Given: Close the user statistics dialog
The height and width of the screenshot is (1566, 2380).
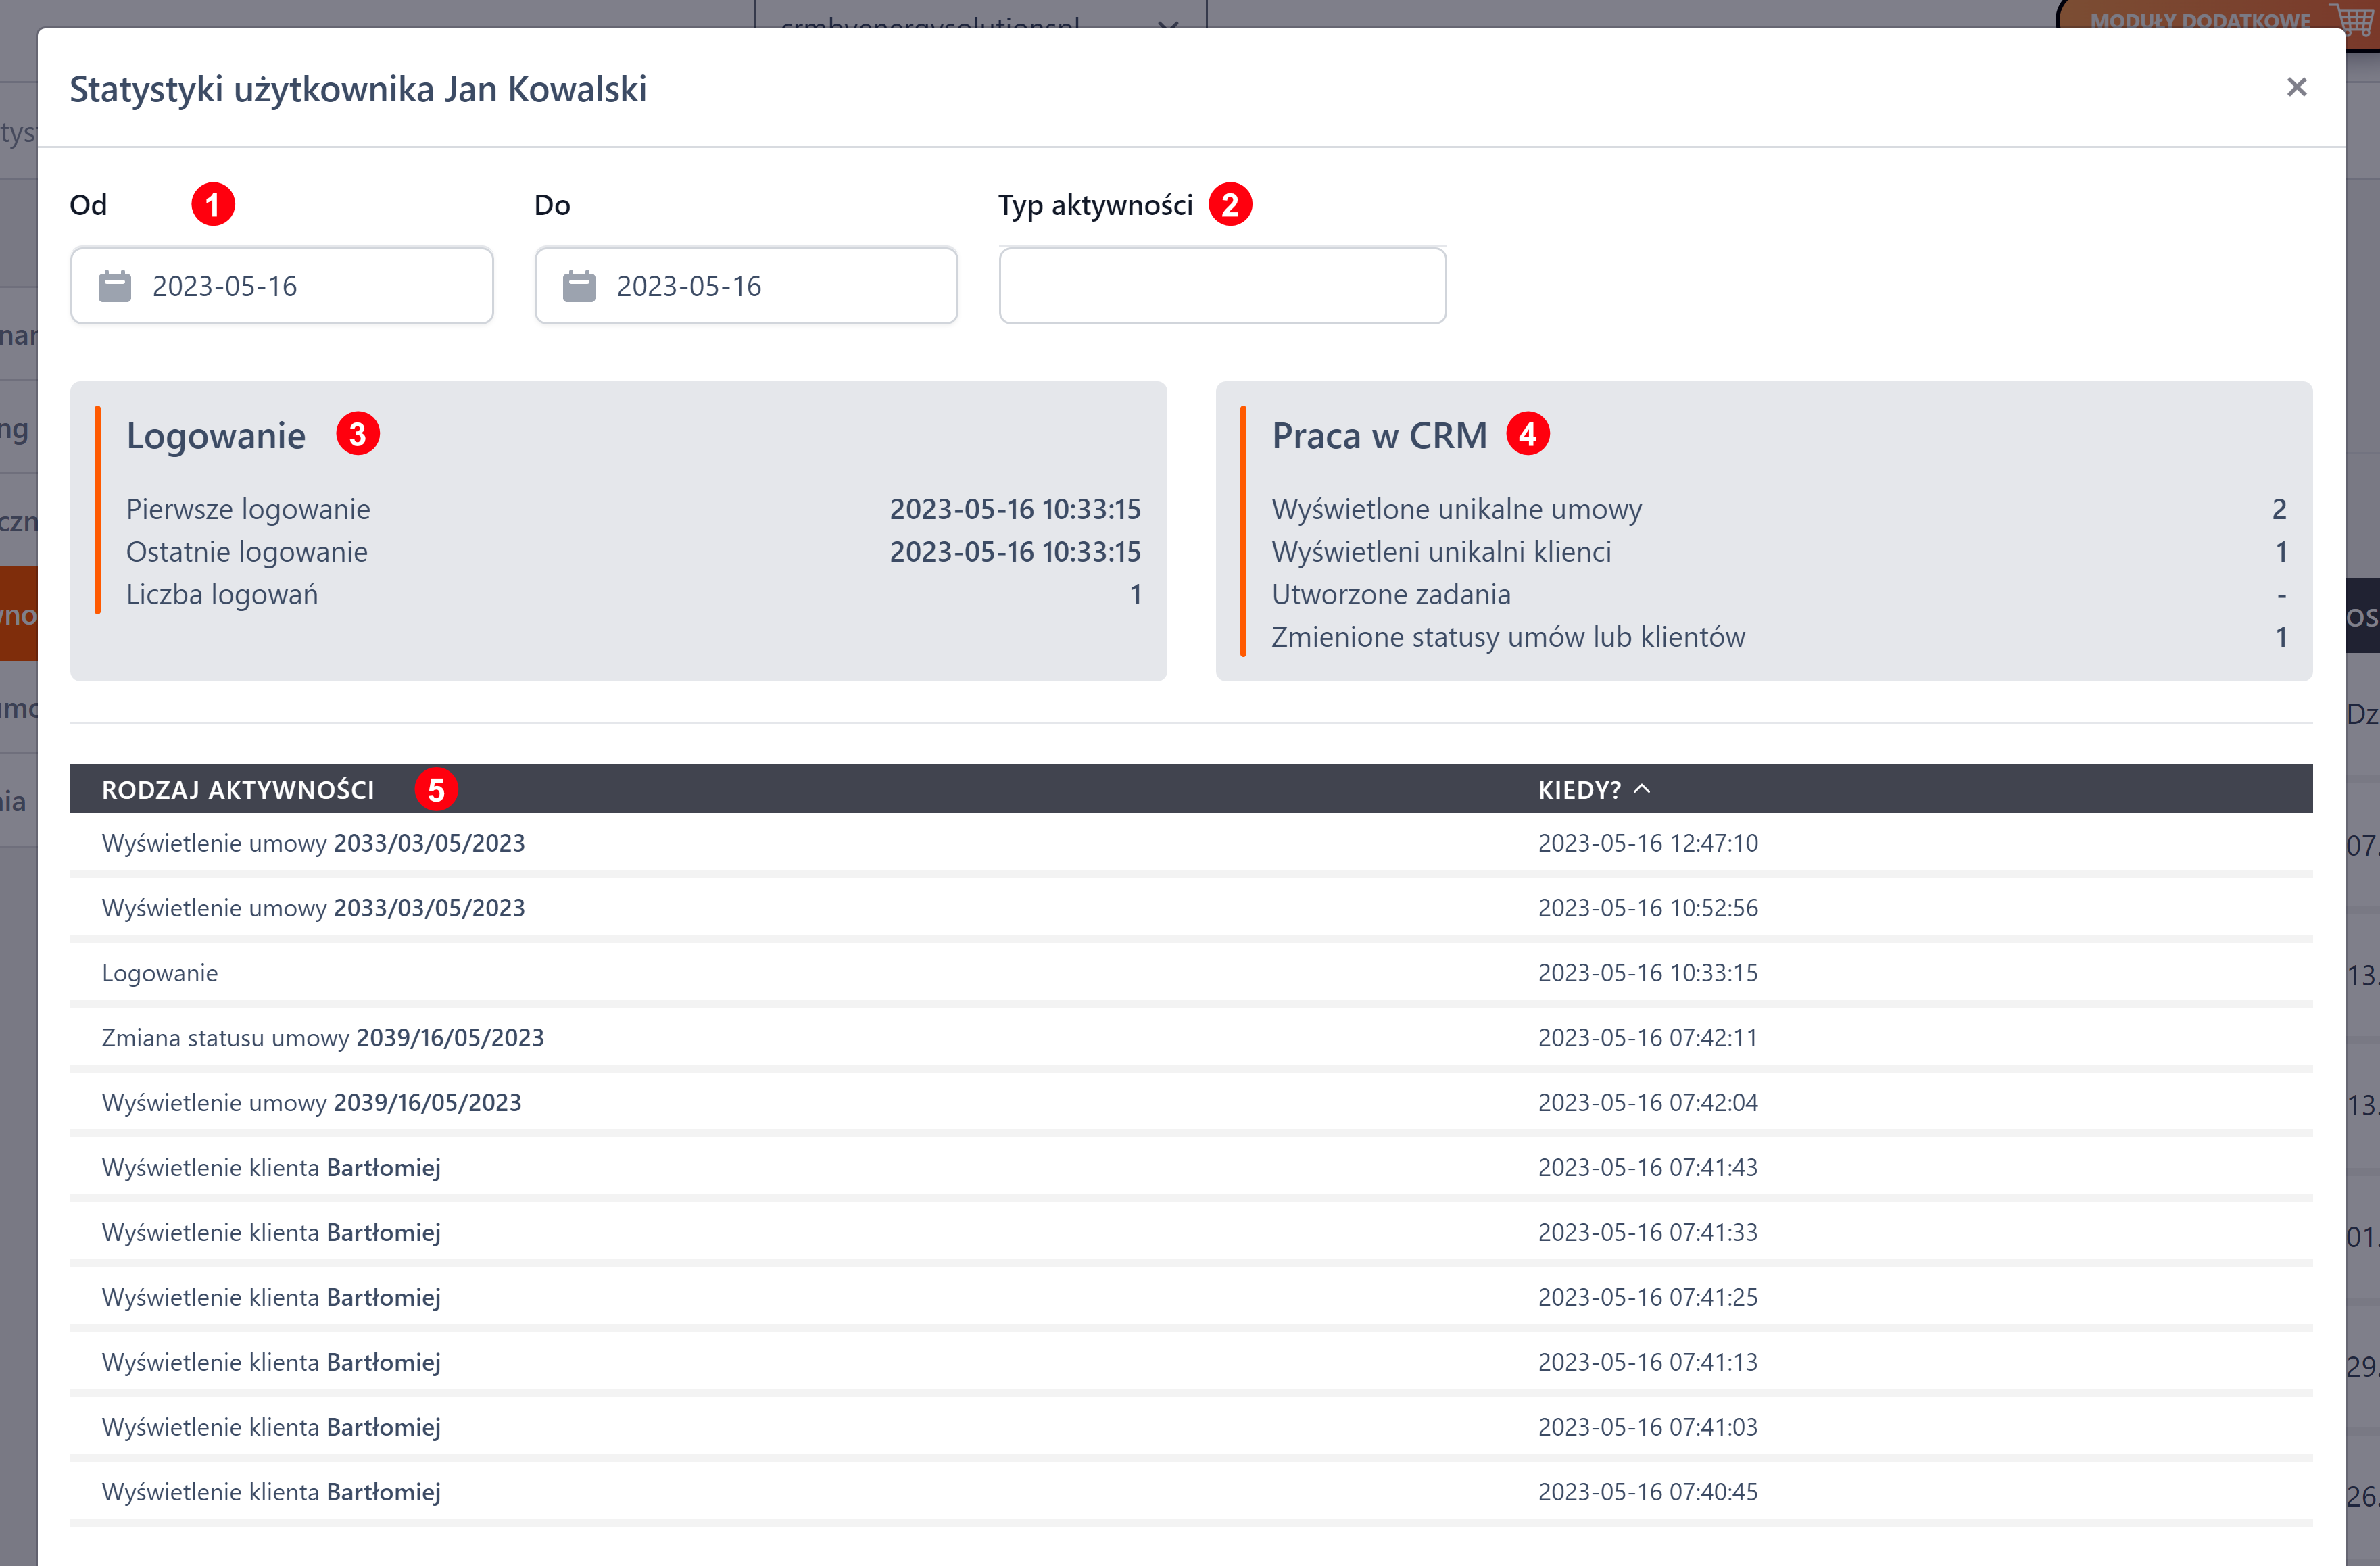Looking at the screenshot, I should [2296, 88].
